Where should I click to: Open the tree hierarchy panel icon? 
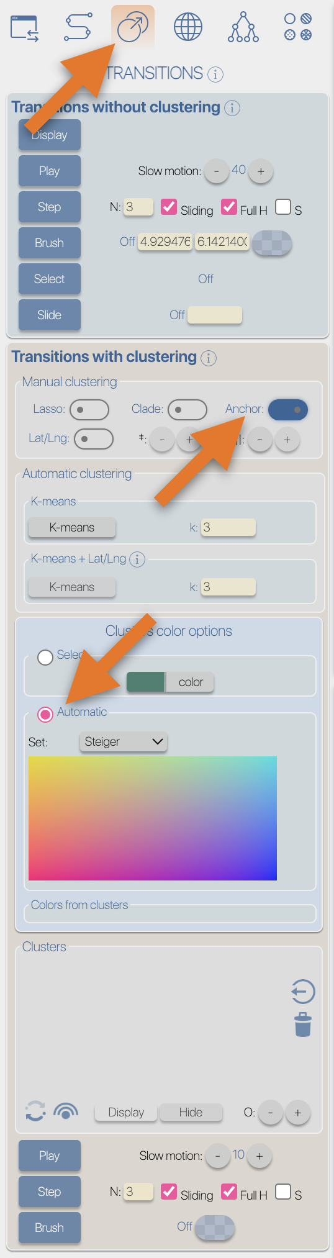click(x=243, y=27)
